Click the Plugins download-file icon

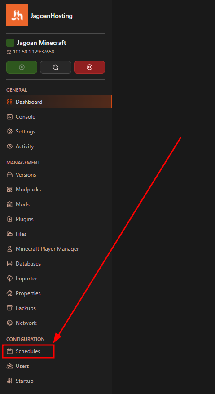coord(9,219)
